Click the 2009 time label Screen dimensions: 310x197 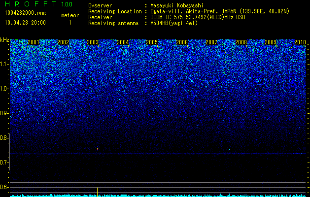271,42
